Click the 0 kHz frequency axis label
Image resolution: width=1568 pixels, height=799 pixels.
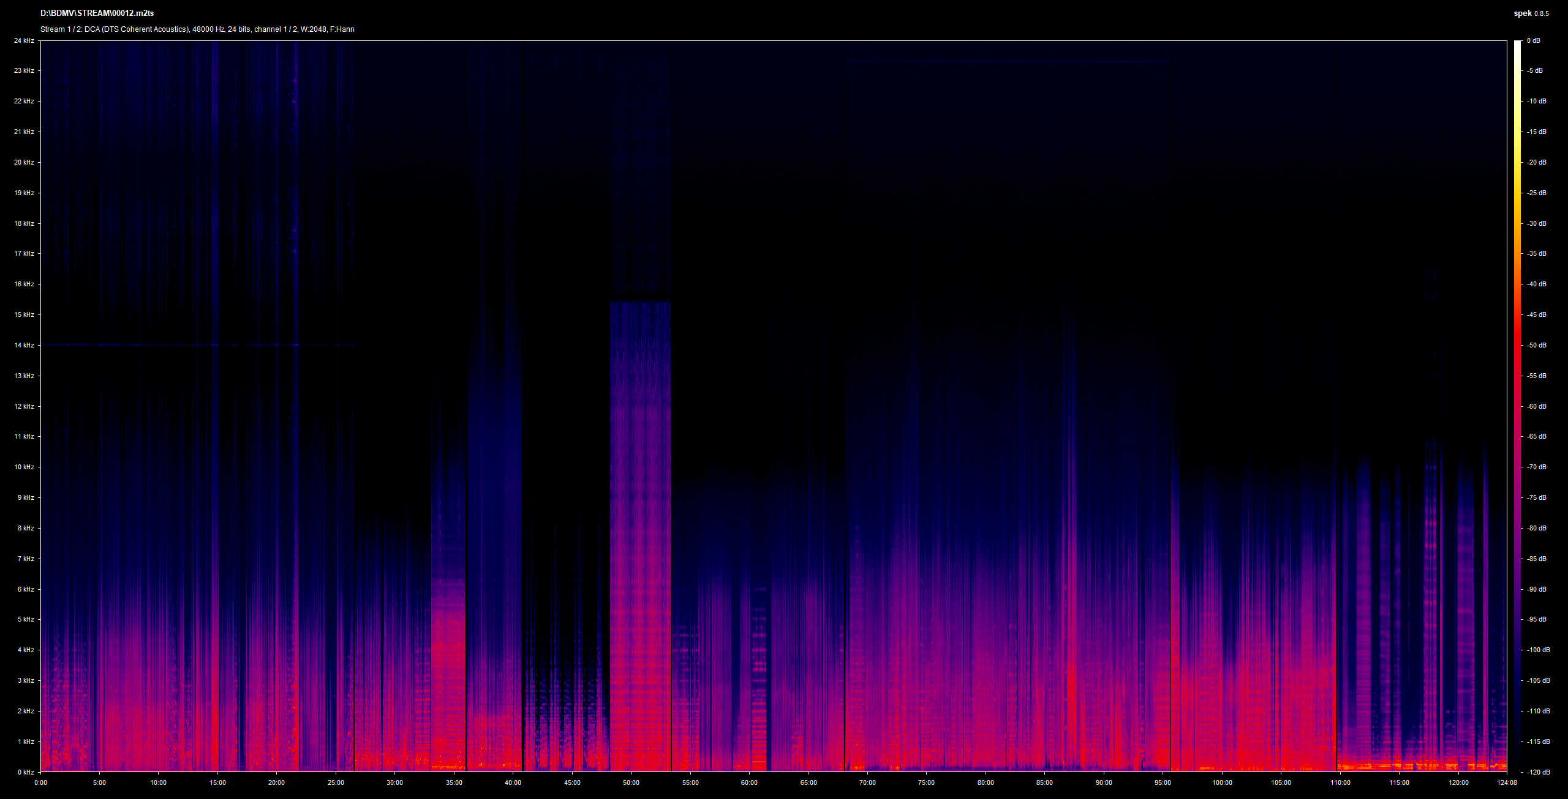click(26, 772)
